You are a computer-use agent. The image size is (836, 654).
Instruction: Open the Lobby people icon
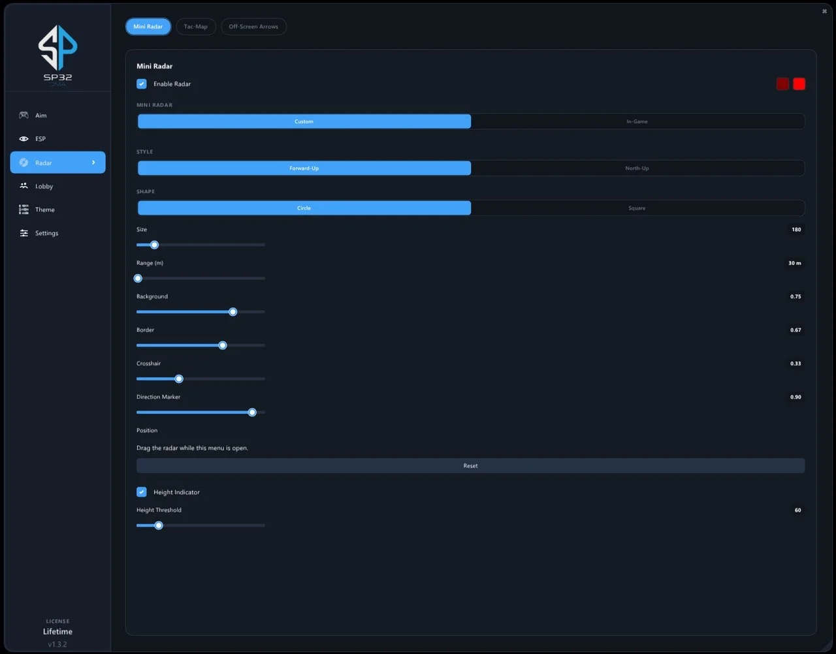24,186
